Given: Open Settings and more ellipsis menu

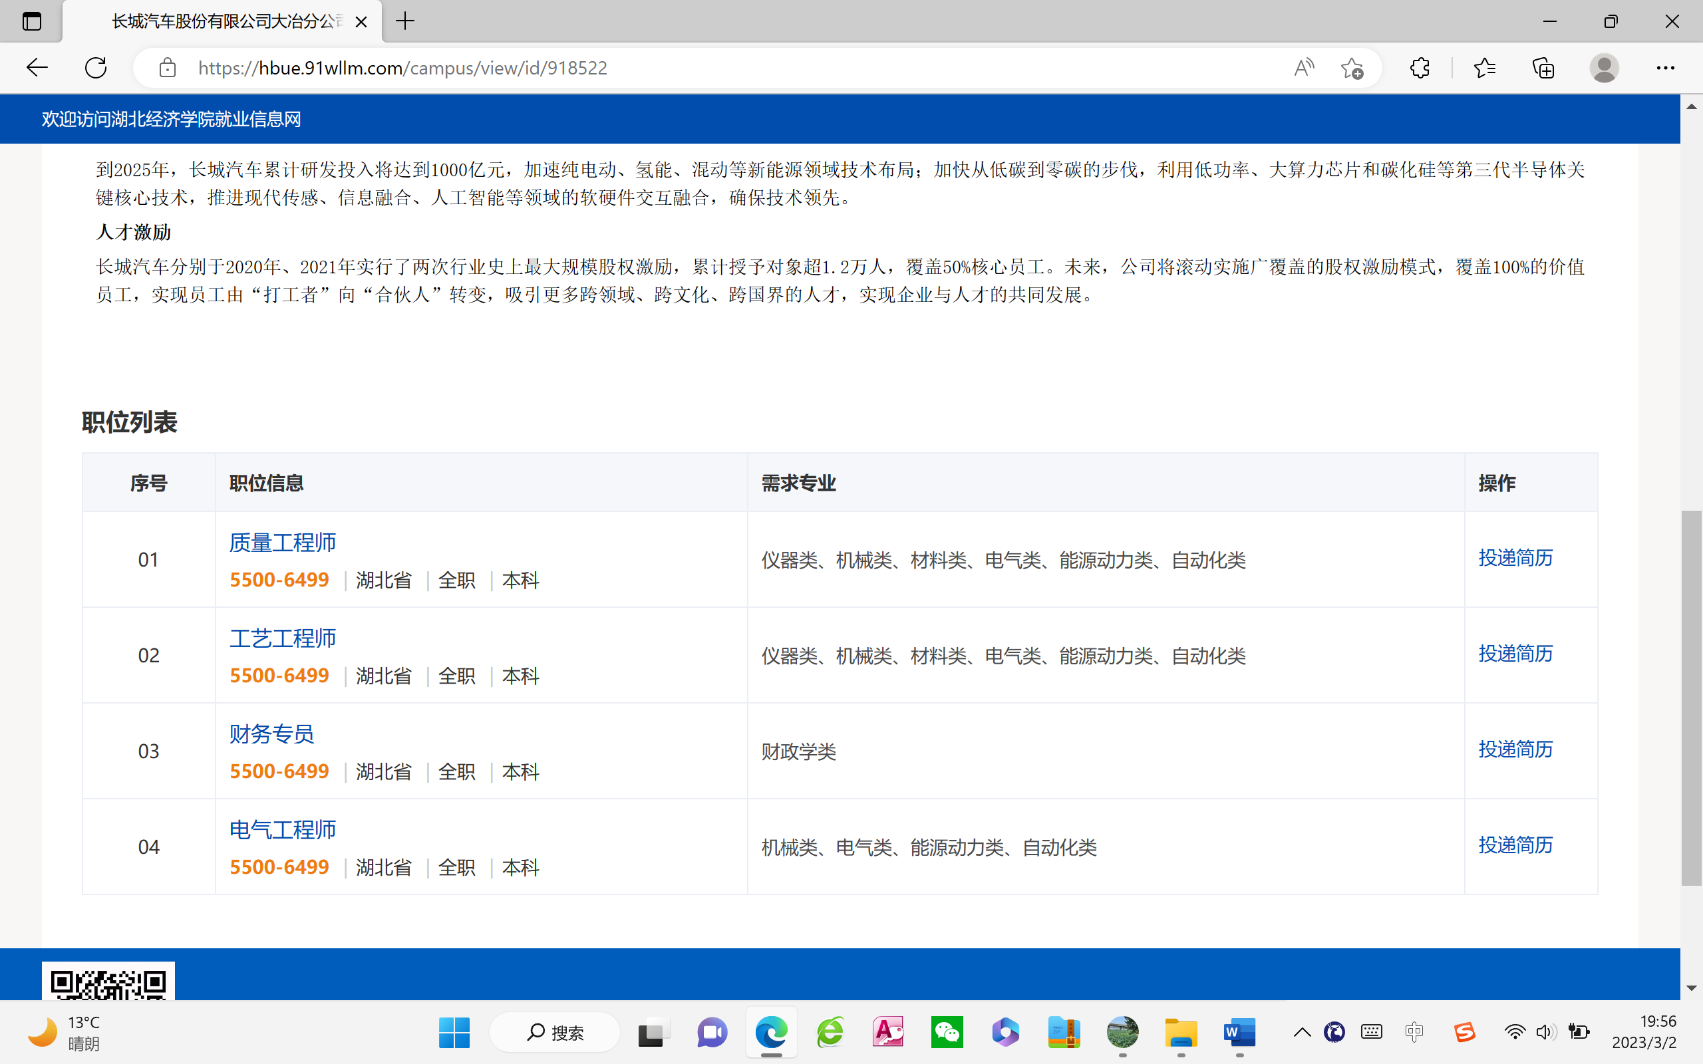Looking at the screenshot, I should [x=1665, y=68].
